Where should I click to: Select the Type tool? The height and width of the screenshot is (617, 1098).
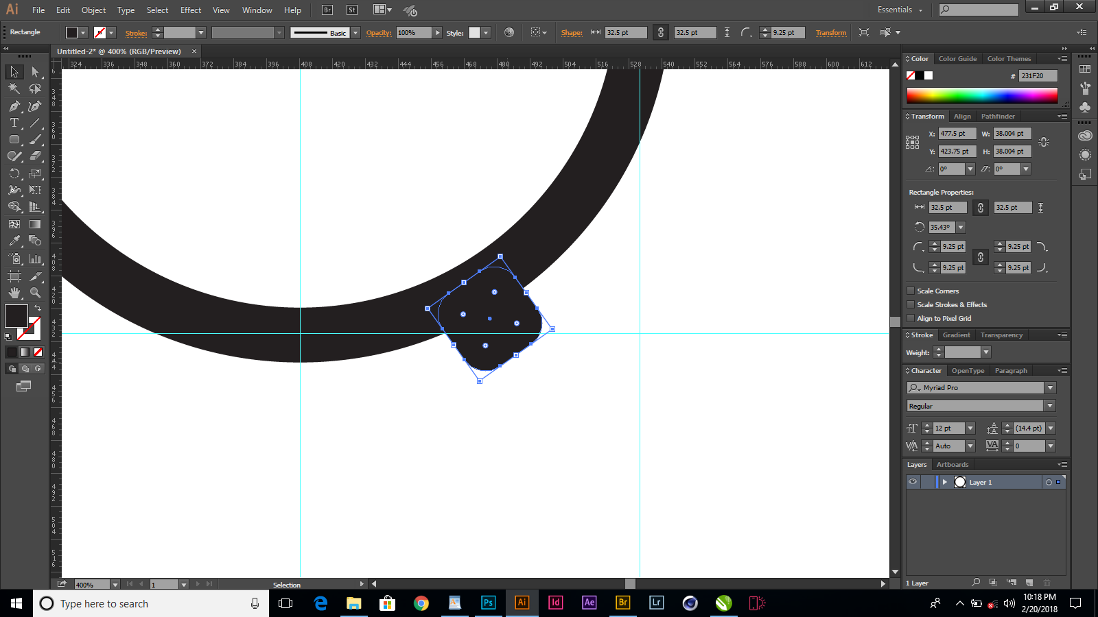click(14, 123)
